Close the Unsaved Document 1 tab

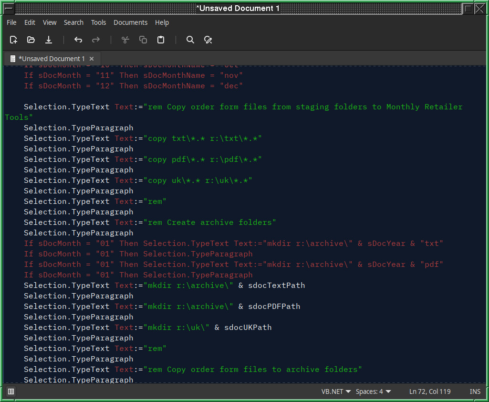[92, 59]
